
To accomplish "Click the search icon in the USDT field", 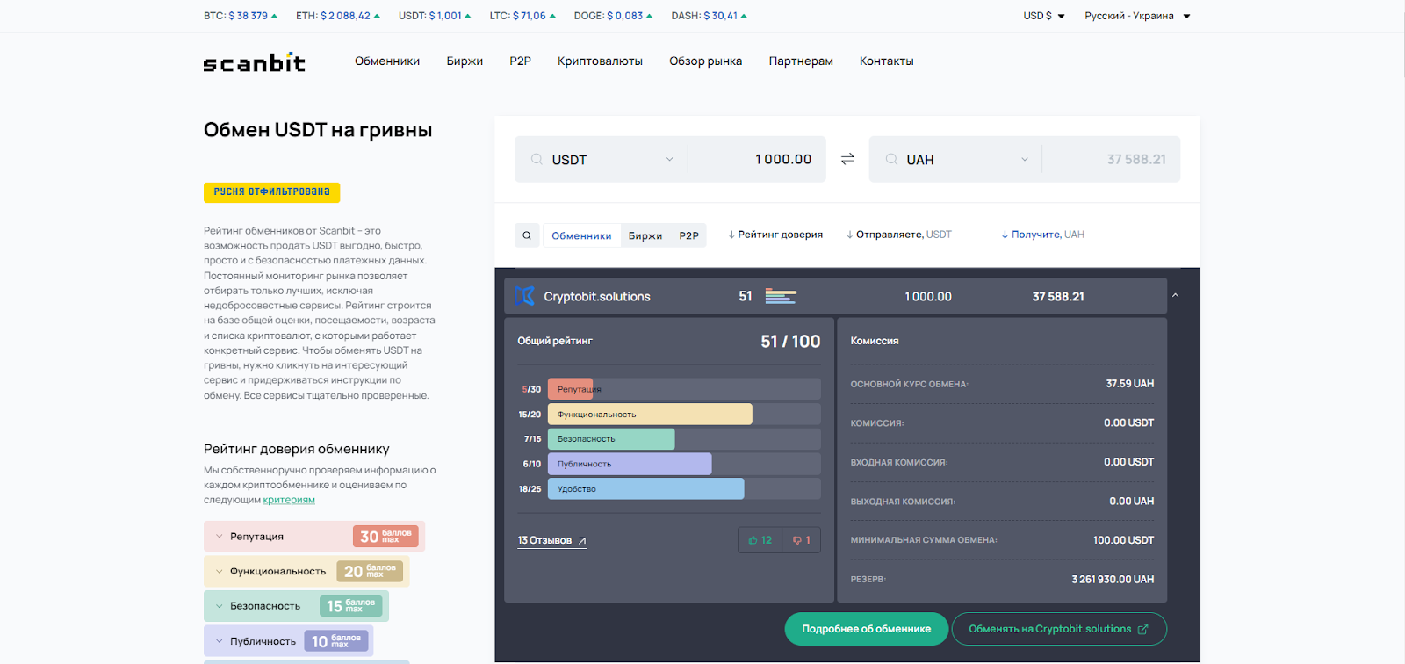I will pyautogui.click(x=537, y=159).
